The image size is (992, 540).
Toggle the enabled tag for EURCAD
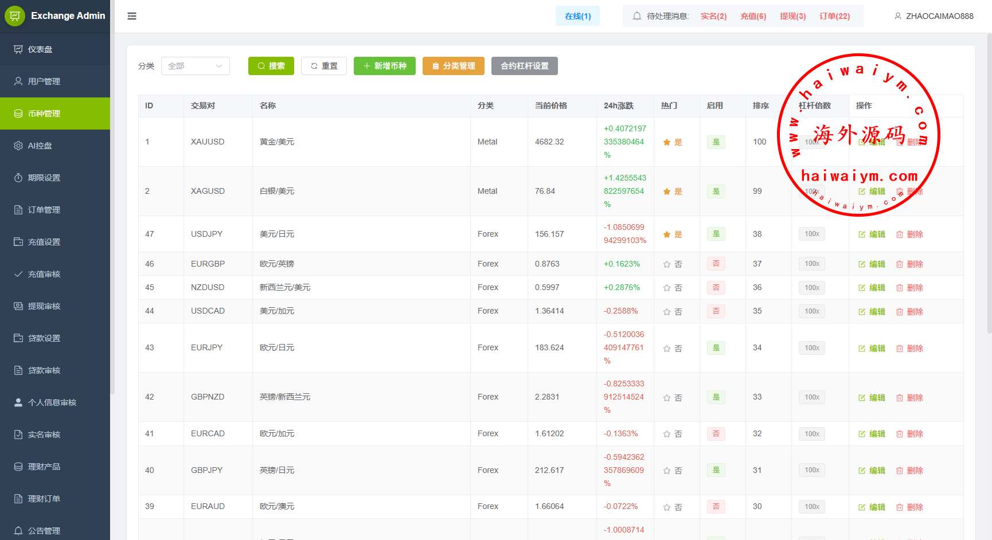point(716,434)
